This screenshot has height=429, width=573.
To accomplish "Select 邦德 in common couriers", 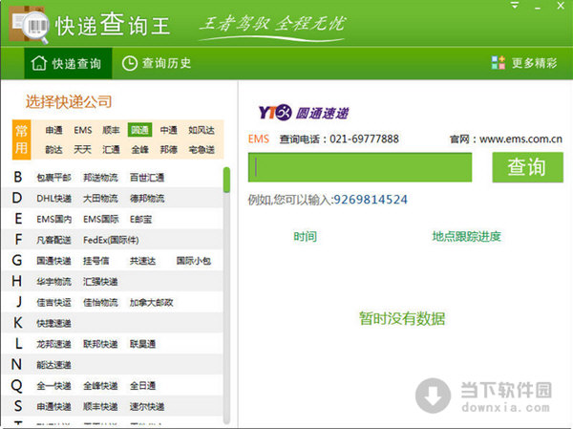I will [168, 150].
